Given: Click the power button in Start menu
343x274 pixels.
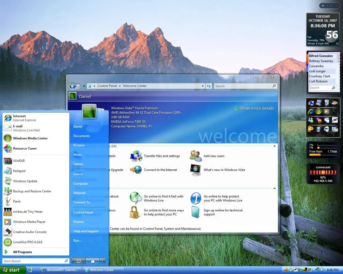Looking at the screenshot, I should 79,261.
